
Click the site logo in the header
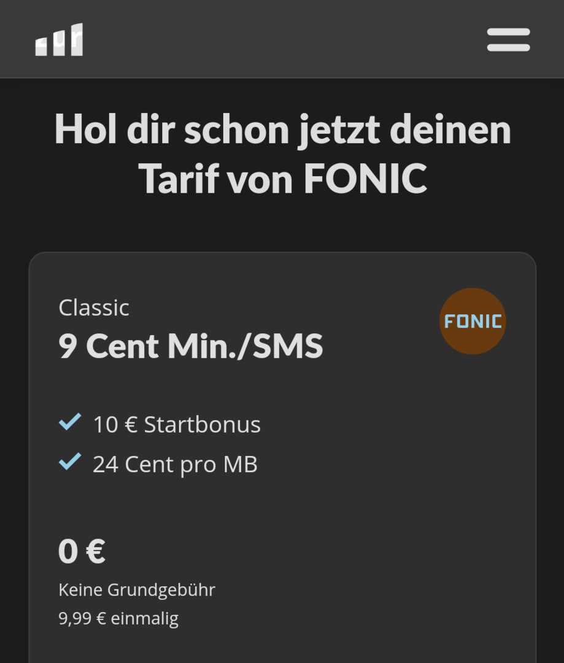tap(59, 41)
